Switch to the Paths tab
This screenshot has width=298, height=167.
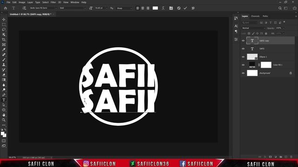[265, 16]
